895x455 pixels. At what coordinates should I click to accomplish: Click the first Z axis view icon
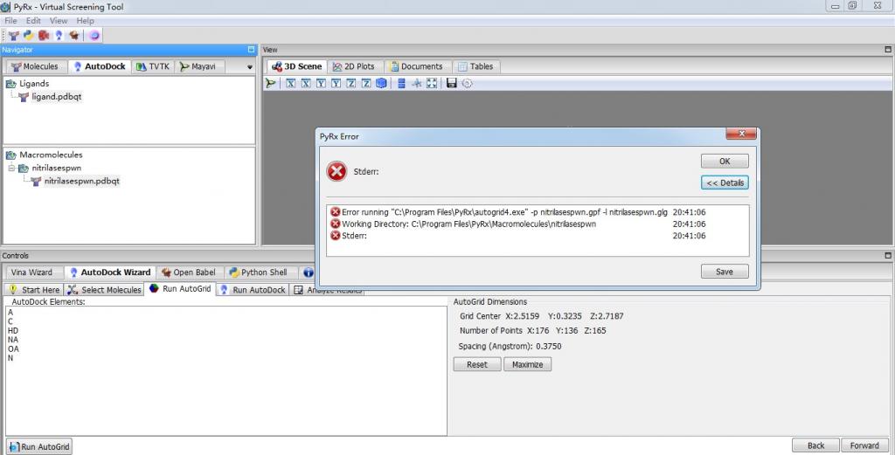(351, 83)
